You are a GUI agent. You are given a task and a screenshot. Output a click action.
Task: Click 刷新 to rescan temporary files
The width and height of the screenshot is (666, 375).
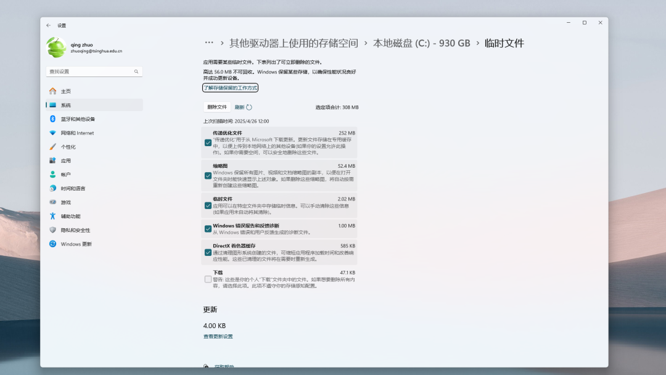point(244,107)
